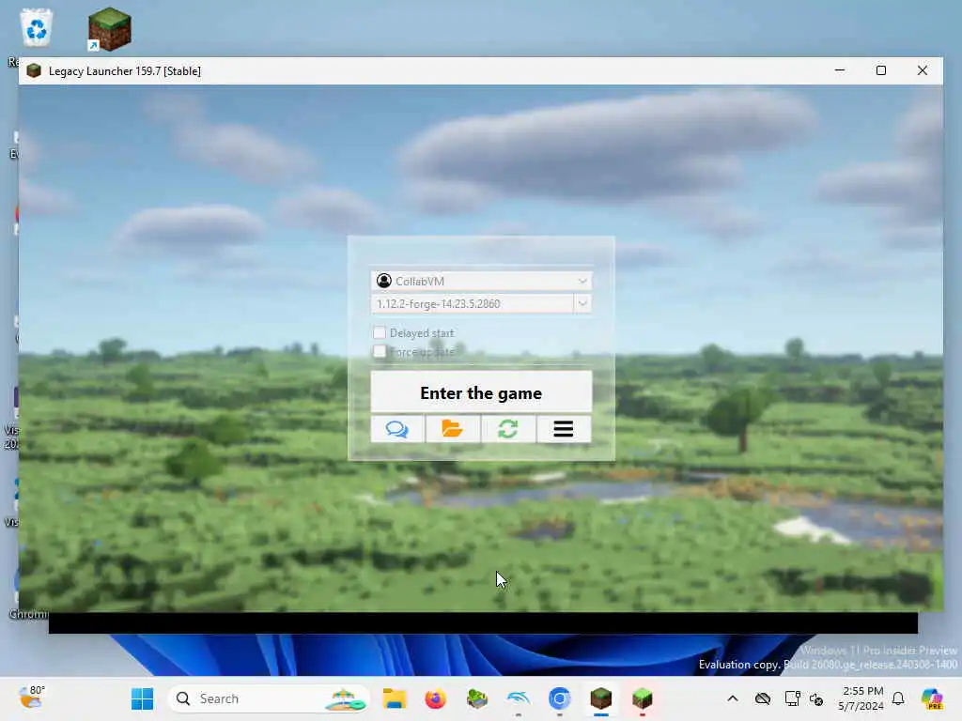Launch Firefox from the taskbar
Image resolution: width=962 pixels, height=721 pixels.
tap(436, 698)
